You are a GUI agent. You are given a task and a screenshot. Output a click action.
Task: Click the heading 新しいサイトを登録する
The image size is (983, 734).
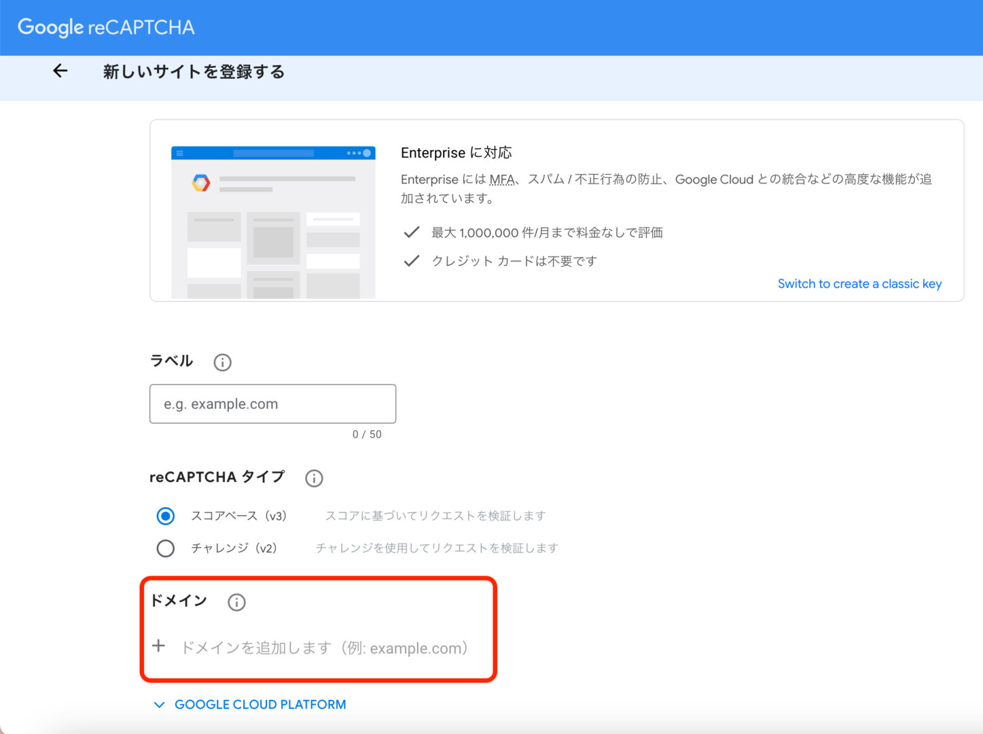point(194,71)
